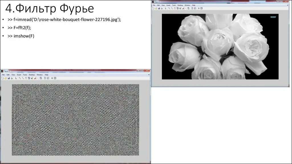
Task: Click Save Figure icon in FFT pattern window
Action: [9, 78]
